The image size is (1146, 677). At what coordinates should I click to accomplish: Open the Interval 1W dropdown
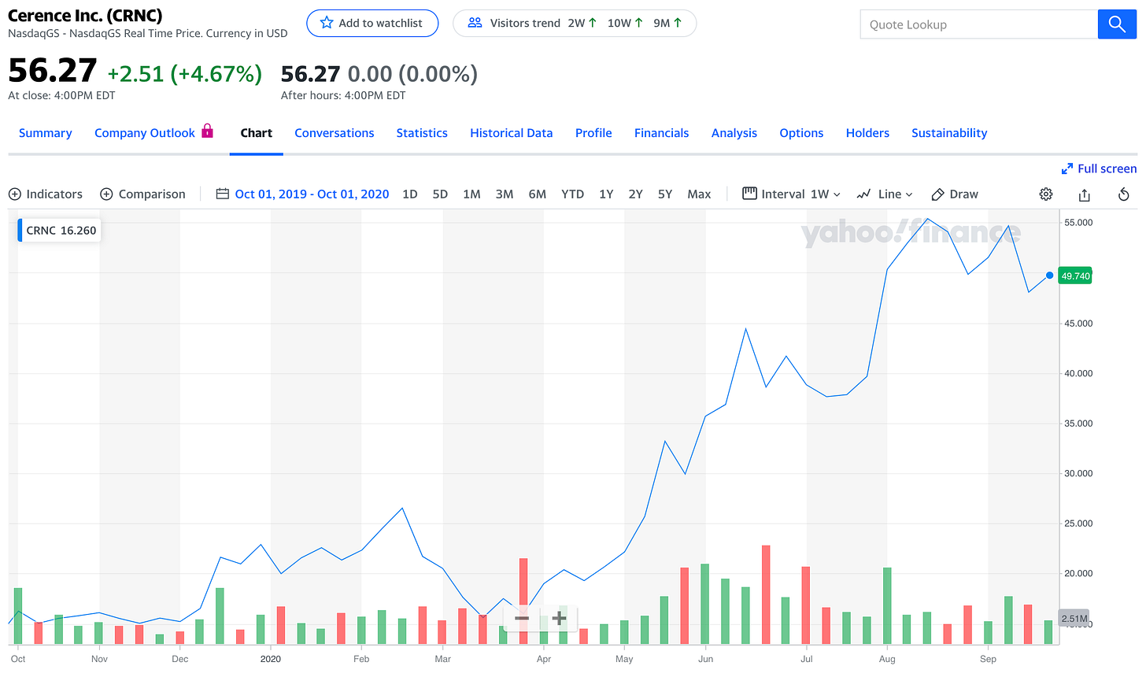tap(792, 194)
